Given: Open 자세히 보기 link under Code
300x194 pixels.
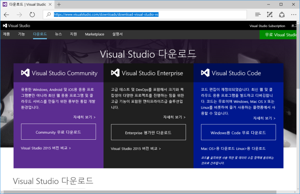Looking at the screenshot, I should (264, 118).
